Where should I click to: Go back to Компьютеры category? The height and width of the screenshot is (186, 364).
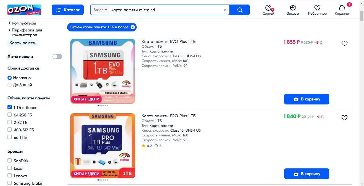(x=22, y=23)
